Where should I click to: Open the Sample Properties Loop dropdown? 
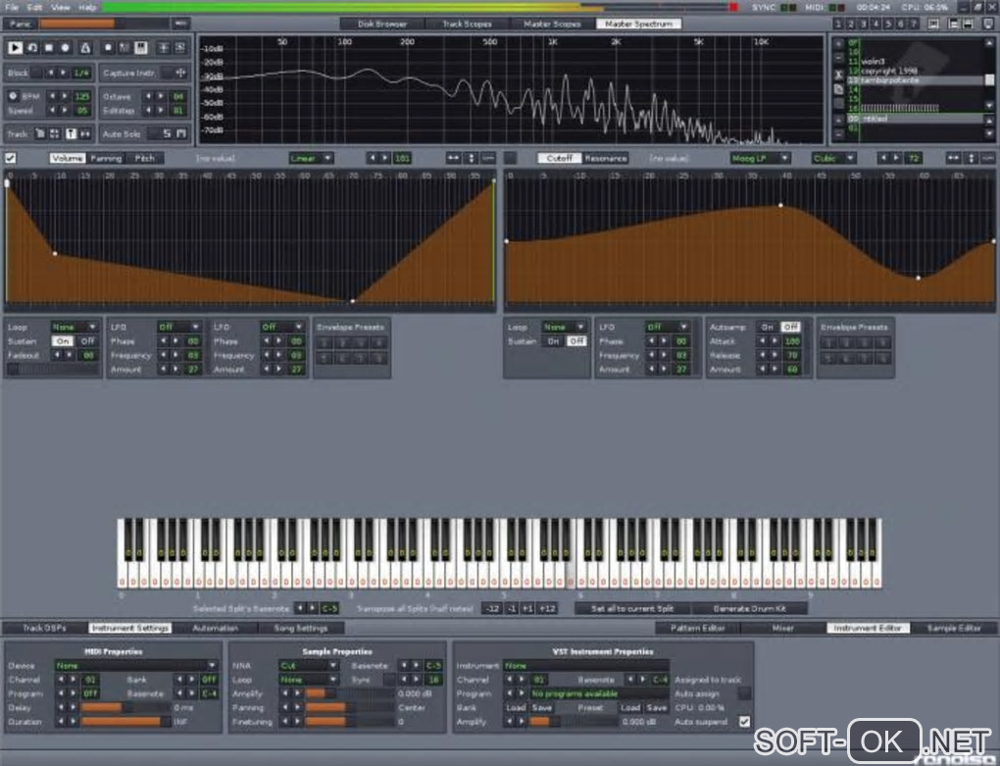(308, 680)
